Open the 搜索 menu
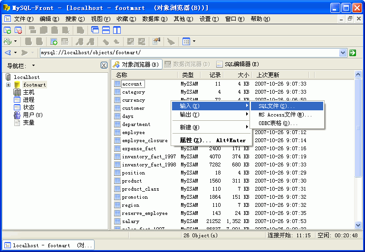 pos(75,19)
